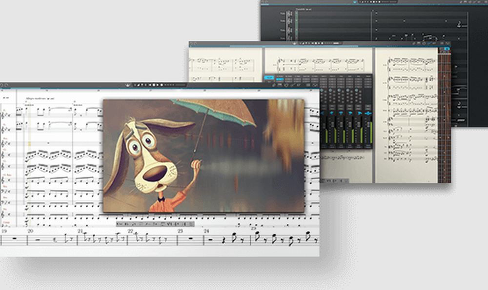Click the redo arrow in the front window

pos(6,85)
